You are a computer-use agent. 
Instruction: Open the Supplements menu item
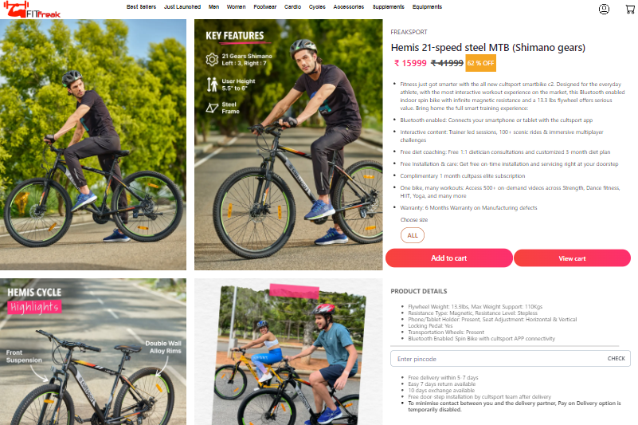388,7
